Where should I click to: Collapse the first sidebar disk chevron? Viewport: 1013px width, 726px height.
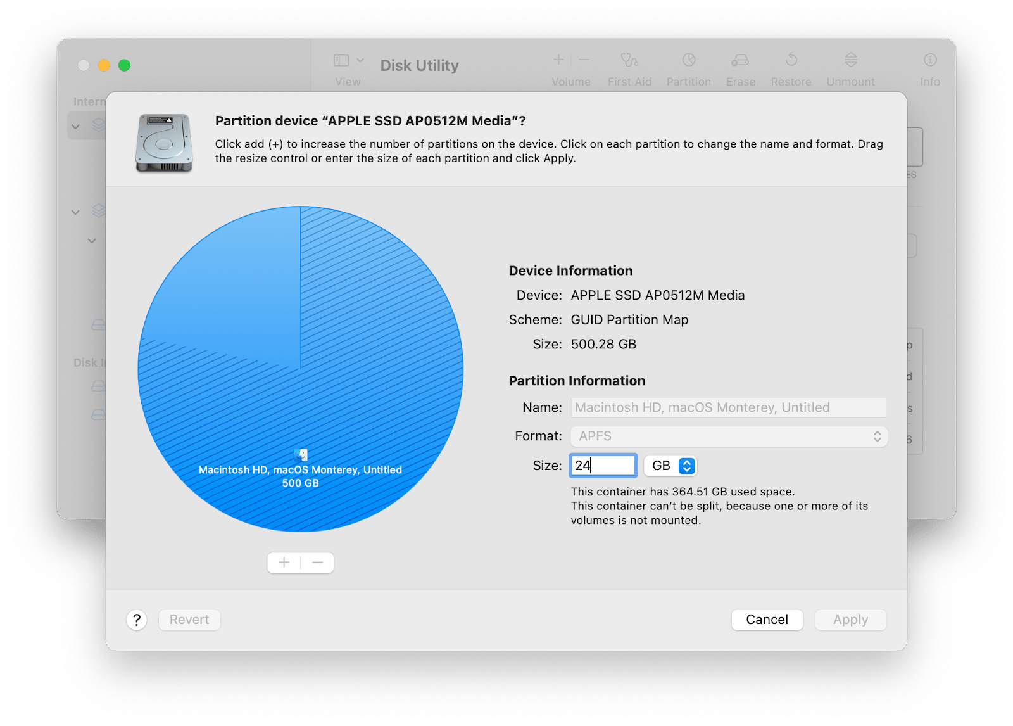[x=75, y=127]
